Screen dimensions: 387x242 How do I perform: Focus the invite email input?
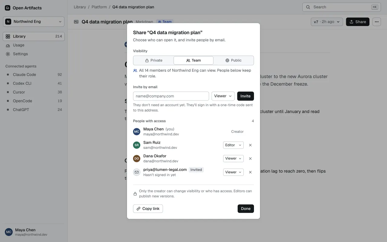[x=171, y=96]
